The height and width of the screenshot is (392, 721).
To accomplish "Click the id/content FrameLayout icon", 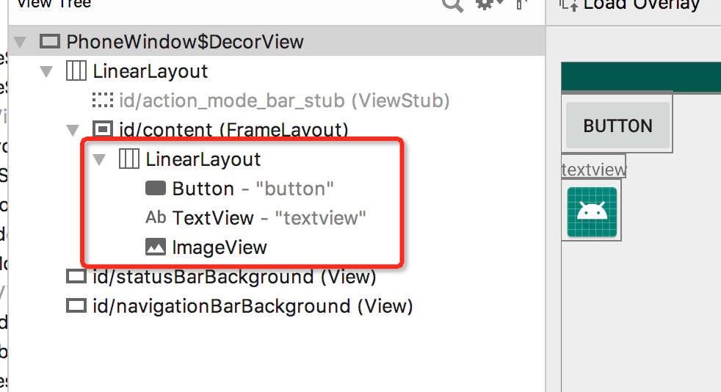I will coord(103,129).
